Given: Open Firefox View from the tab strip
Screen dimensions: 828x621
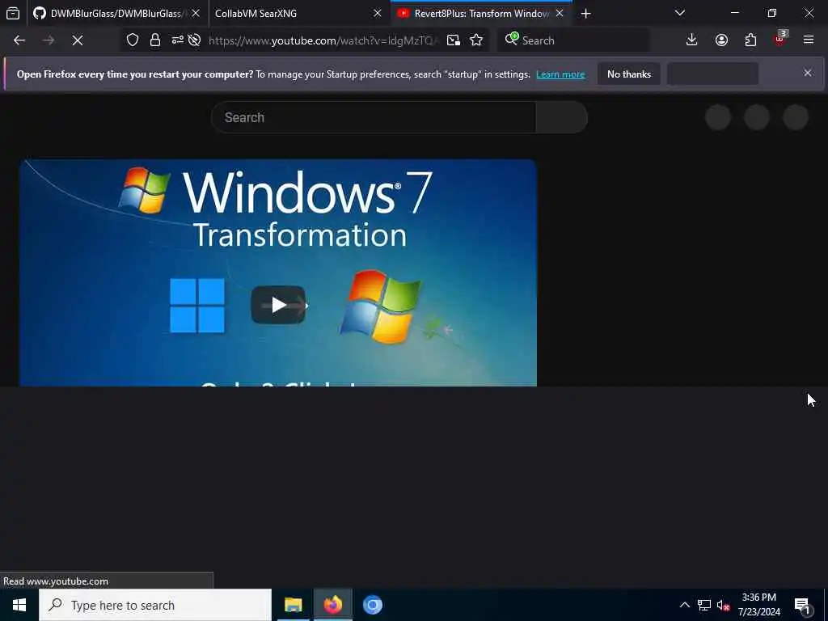Looking at the screenshot, I should click(13, 13).
